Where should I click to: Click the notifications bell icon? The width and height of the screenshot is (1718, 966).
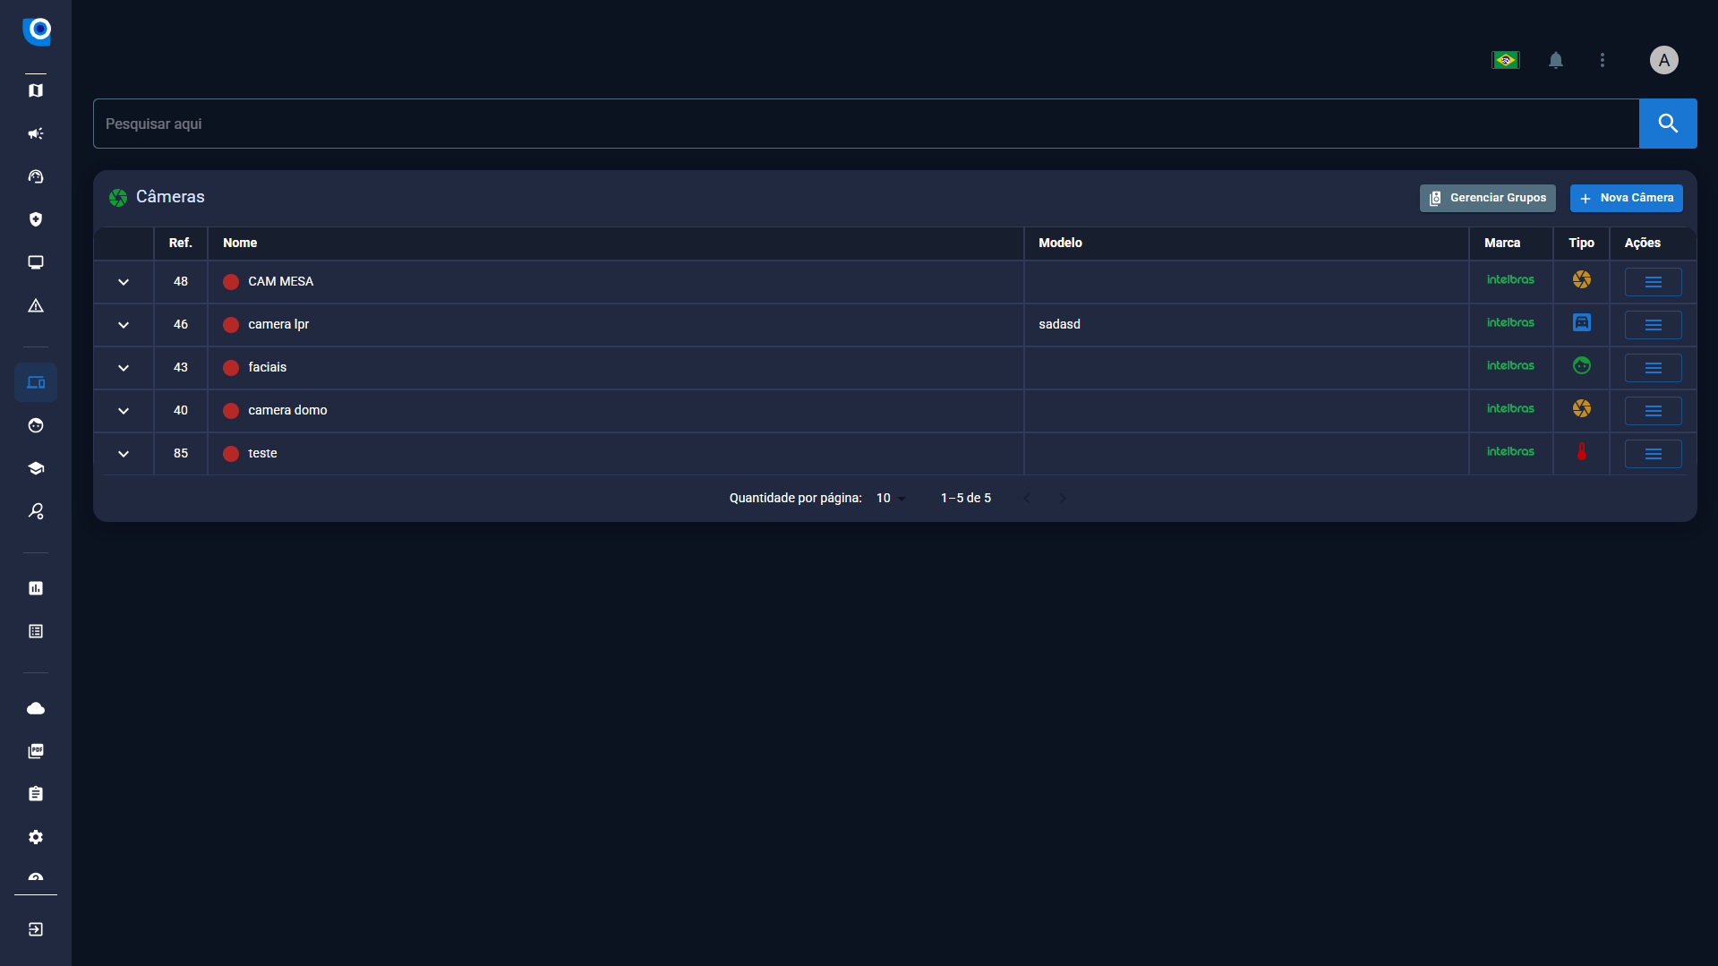(x=1556, y=60)
